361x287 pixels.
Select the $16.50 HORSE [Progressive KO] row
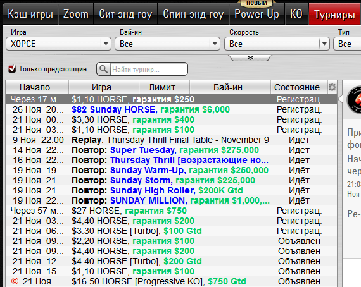(x=171, y=281)
